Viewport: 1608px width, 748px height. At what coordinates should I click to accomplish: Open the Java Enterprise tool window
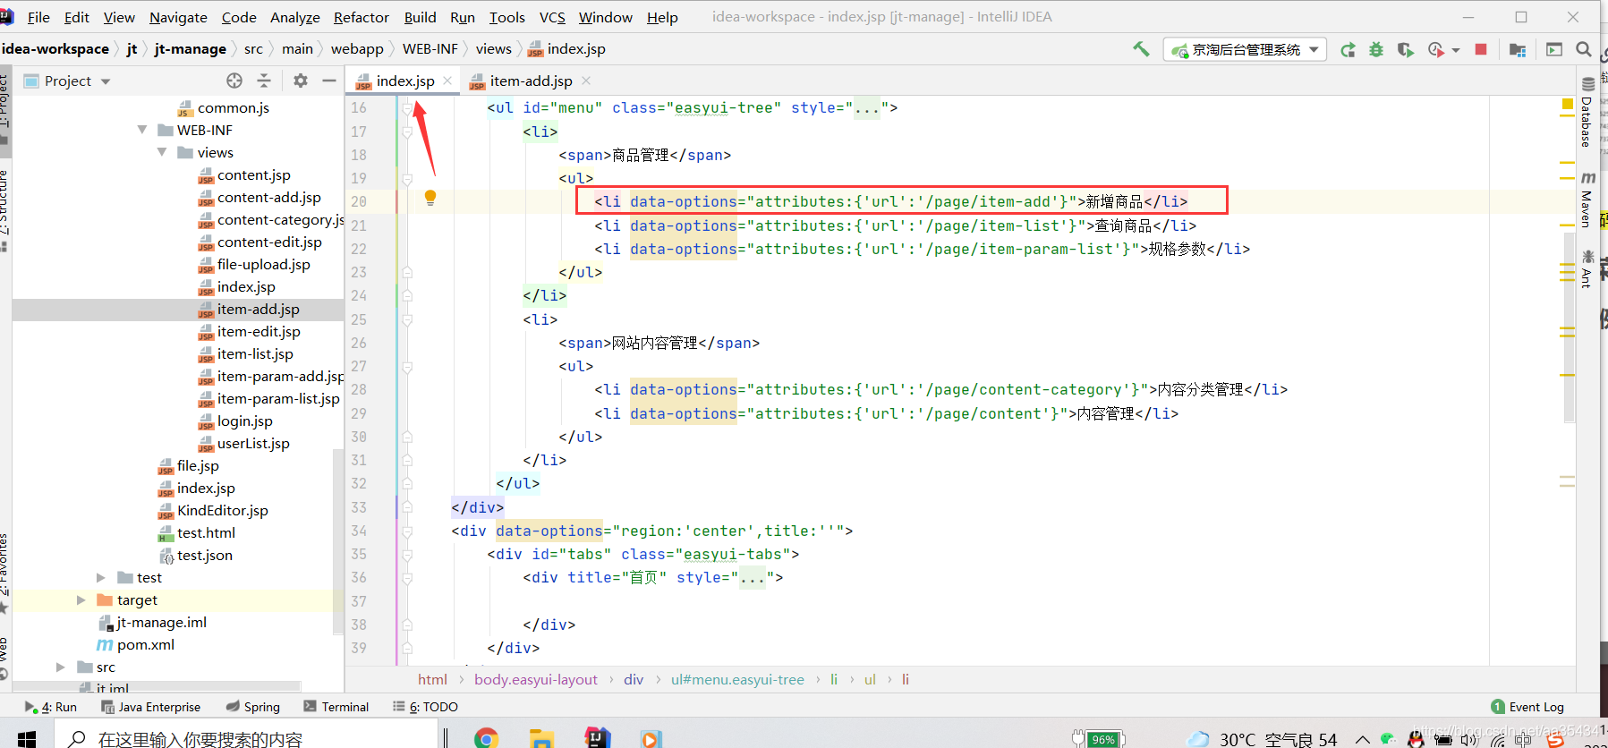point(151,707)
